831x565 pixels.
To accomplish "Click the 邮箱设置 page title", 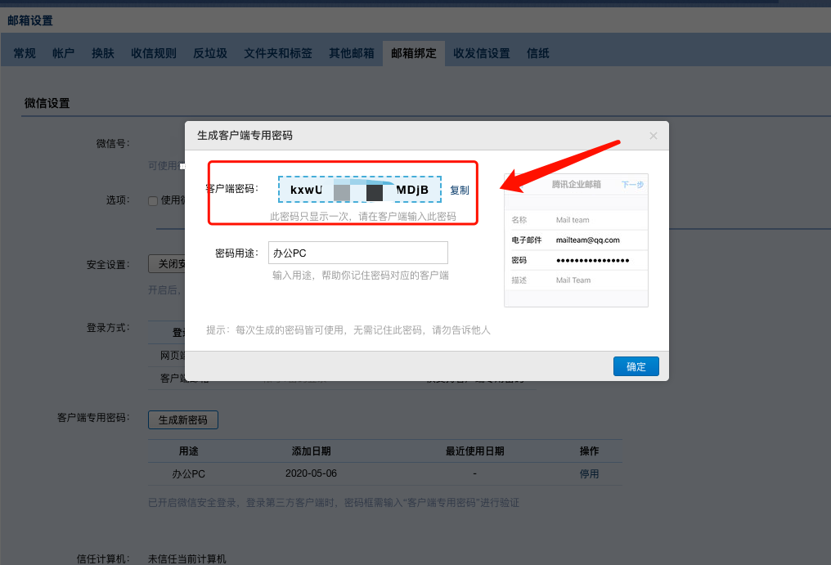I will click(x=30, y=20).
